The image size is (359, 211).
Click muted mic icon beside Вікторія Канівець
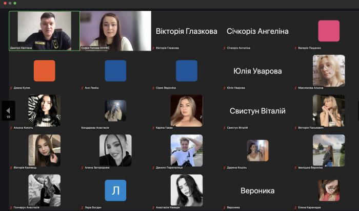coord(11,168)
